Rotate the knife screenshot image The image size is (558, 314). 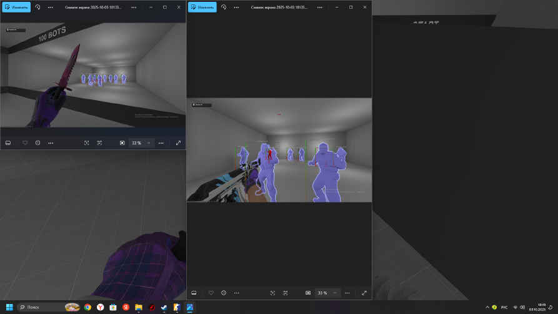[37, 7]
